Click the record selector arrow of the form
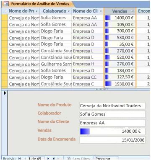Viewport: 151px width, 160px height. [5, 93]
